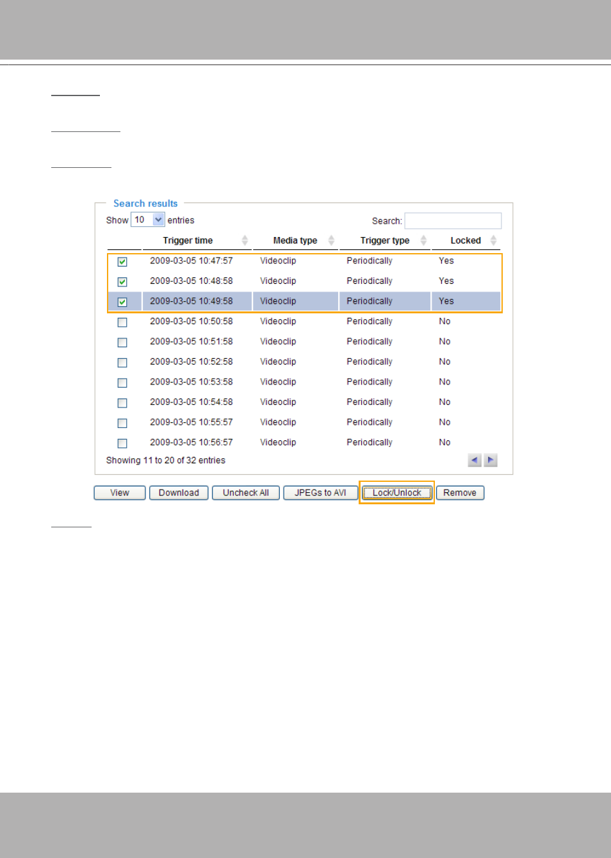
Task: Click the Remove button
Action: pyautogui.click(x=460, y=493)
